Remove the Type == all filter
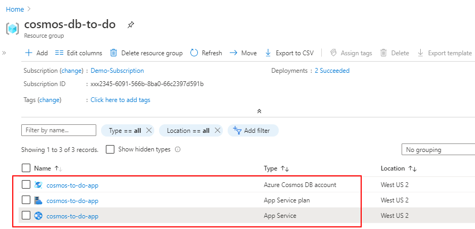 (x=149, y=130)
